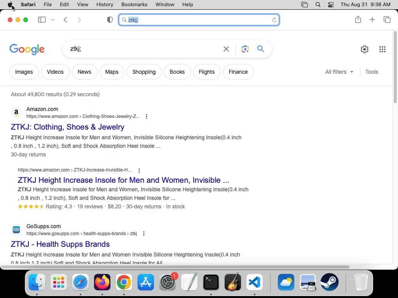Go forward with the forward arrow
Image resolution: width=398 pixels, height=298 pixels.
tap(79, 20)
